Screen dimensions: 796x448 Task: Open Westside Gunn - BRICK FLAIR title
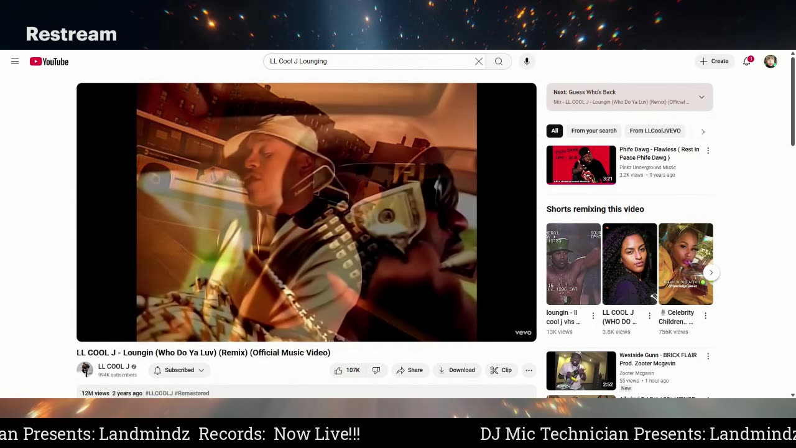click(658, 359)
